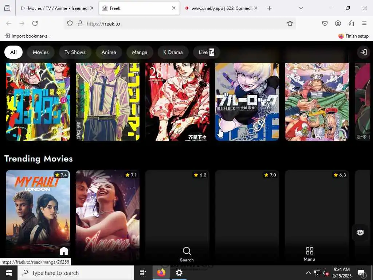Viewport: 373px width, 280px height.
Task: Bookmark this page with star icon
Action: point(290,23)
